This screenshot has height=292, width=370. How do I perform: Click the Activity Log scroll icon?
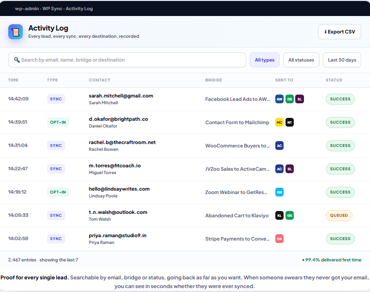(x=16, y=32)
